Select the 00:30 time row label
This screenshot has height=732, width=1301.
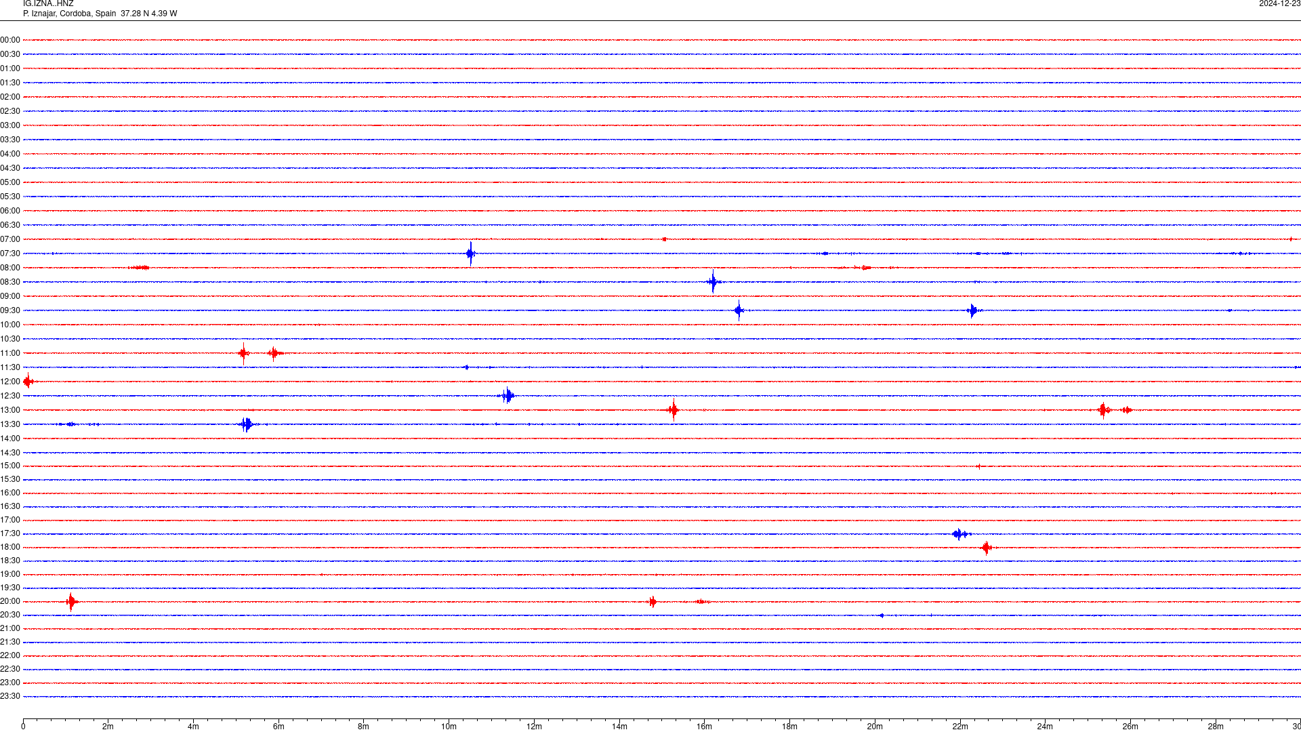click(10, 54)
